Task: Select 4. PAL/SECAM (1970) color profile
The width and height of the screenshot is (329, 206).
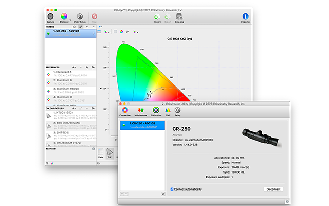Action: click(x=71, y=144)
